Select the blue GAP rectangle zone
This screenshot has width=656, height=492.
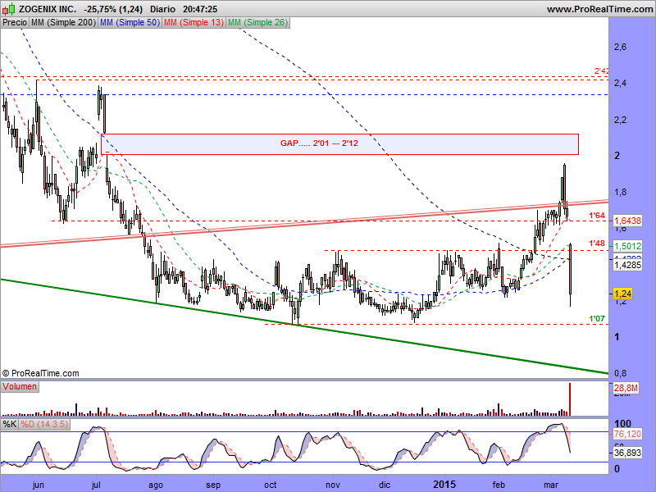[x=339, y=144]
